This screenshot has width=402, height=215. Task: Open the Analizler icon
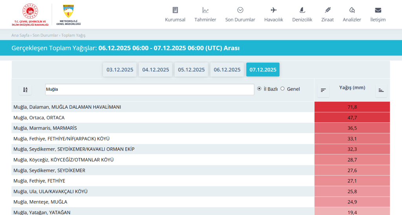(x=352, y=10)
